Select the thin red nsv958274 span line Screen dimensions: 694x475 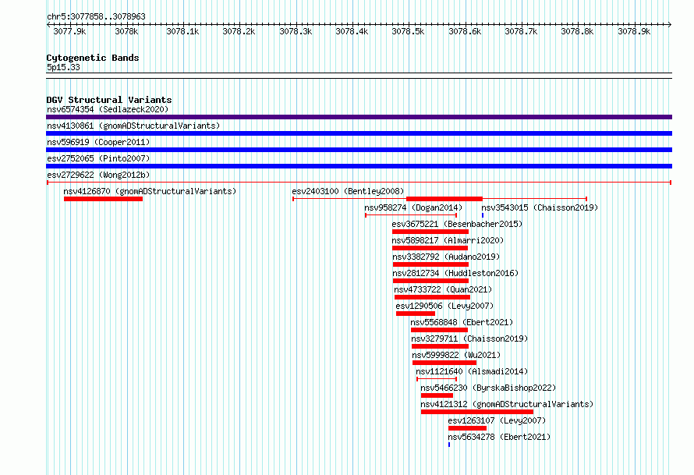411,215
